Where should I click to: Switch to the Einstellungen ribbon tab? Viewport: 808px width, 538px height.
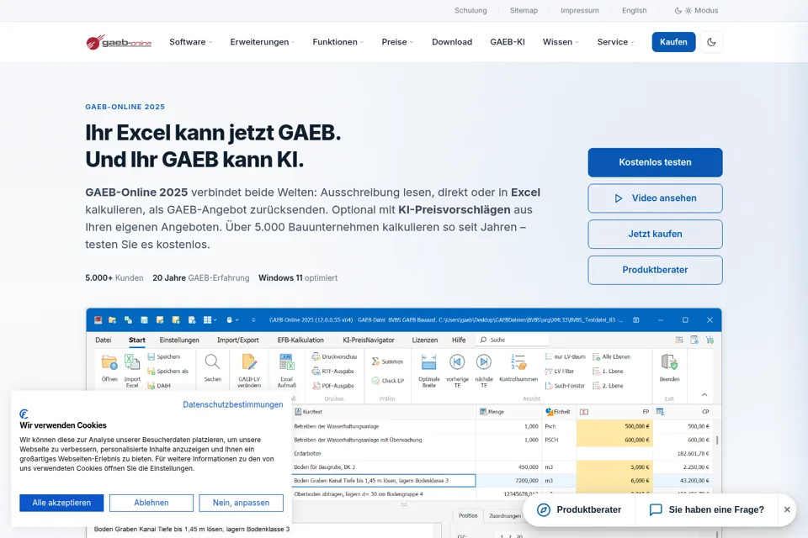click(179, 340)
